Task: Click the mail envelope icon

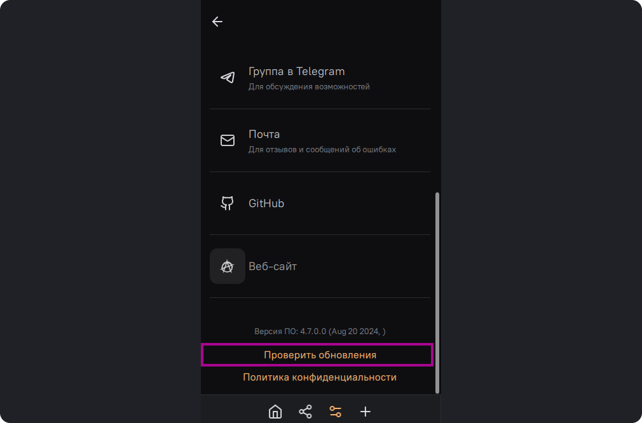Action: coord(228,140)
